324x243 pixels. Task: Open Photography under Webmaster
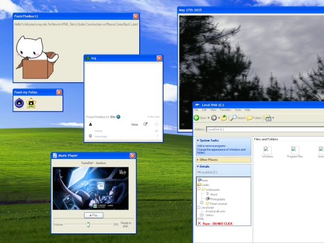coord(215,199)
